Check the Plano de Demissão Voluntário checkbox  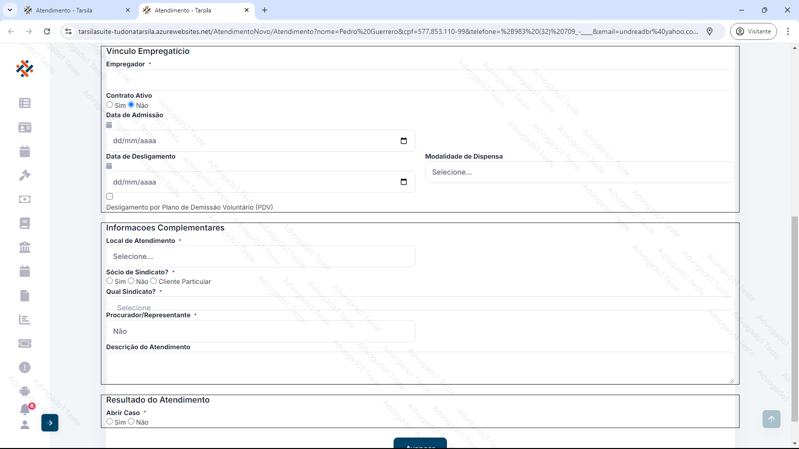(x=110, y=197)
